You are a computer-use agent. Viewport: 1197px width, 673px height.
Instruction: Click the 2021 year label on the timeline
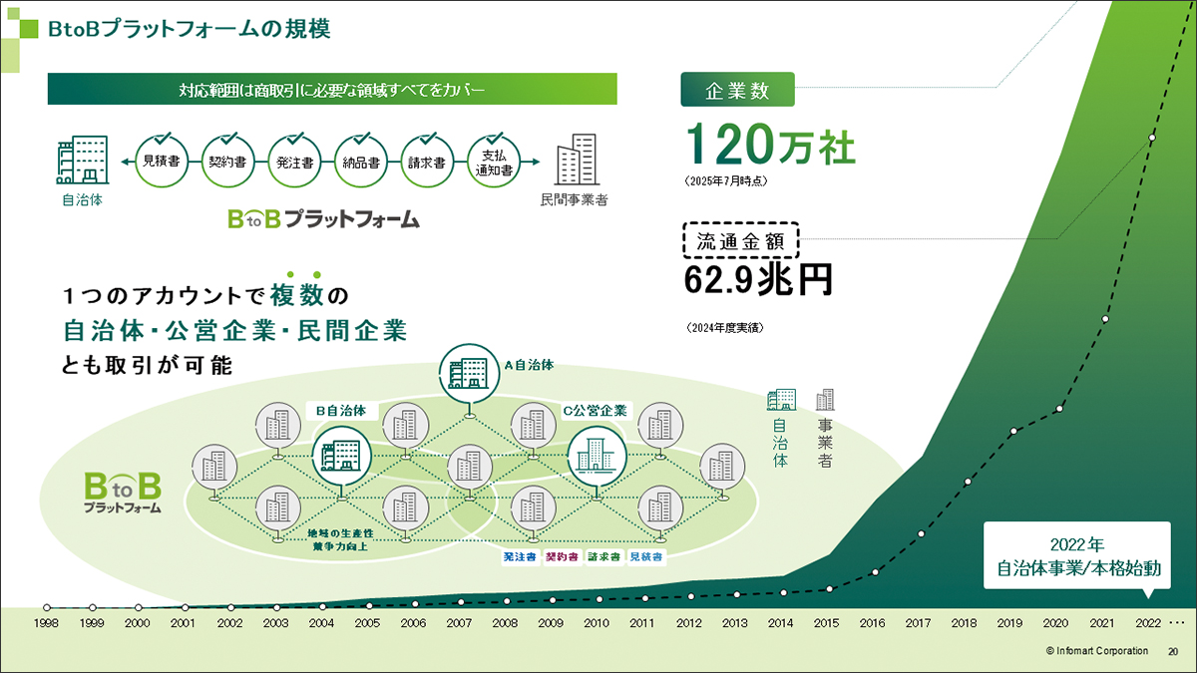(x=1102, y=623)
